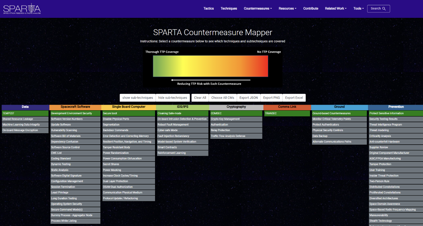Viewport: 423px width, 226px height.
Task: Select Disable Physical Ports
Action: 129,119
